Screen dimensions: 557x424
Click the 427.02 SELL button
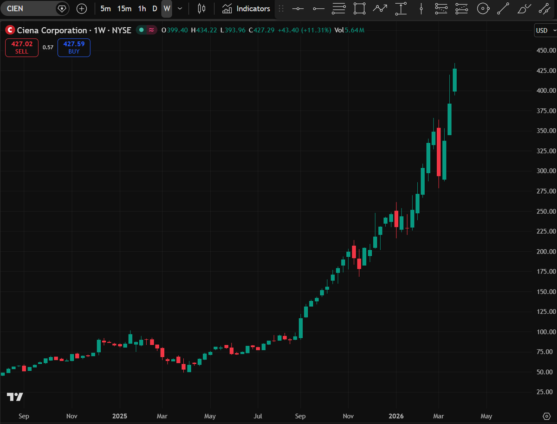click(x=22, y=48)
